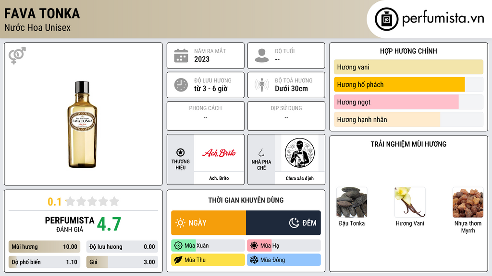This screenshot has width=492, height=276.
Task: Open the Đậu Tonka note thumbnail
Action: point(352,202)
